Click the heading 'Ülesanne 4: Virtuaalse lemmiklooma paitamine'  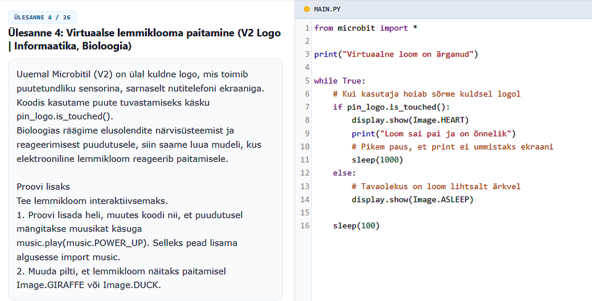144,39
